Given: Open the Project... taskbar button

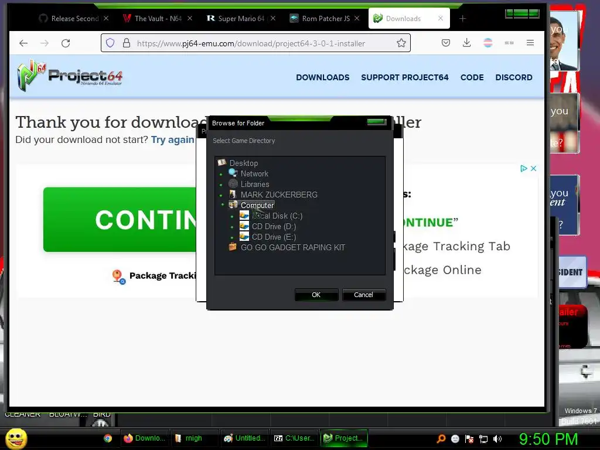Looking at the screenshot, I should click(x=343, y=438).
